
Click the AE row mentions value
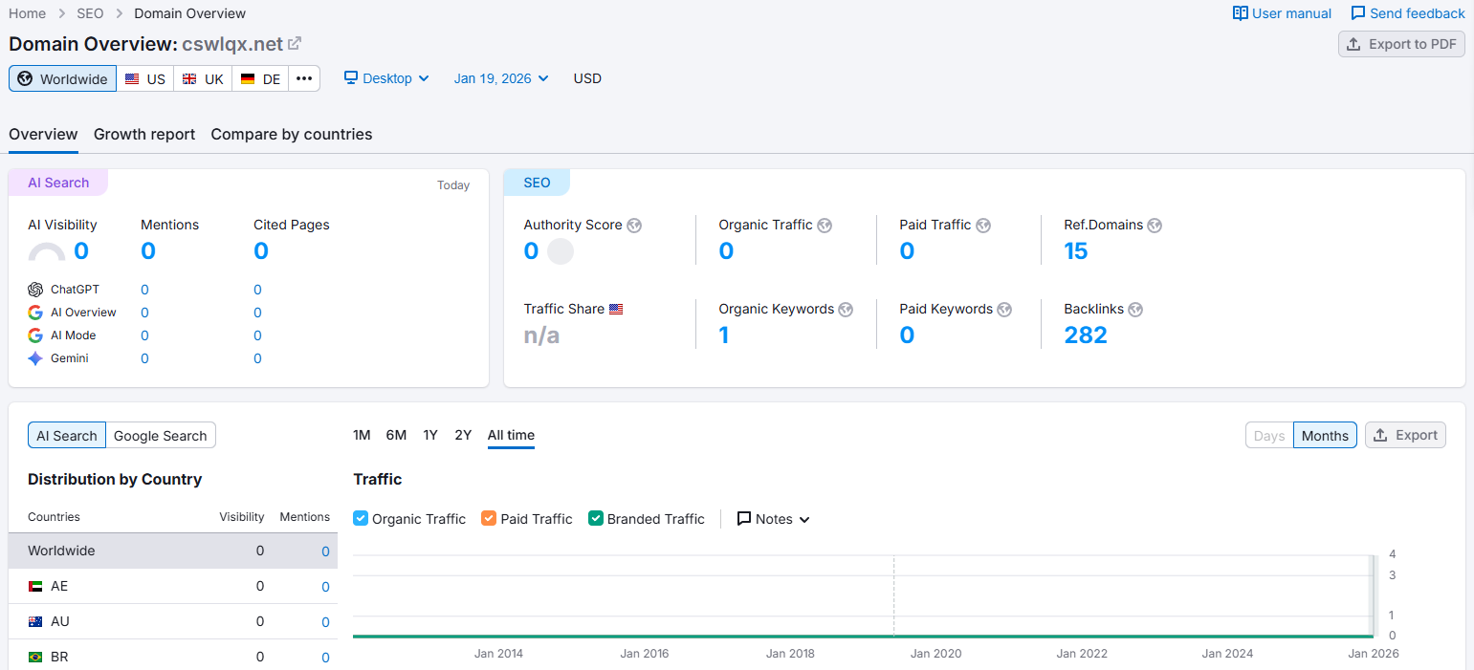[x=325, y=587]
